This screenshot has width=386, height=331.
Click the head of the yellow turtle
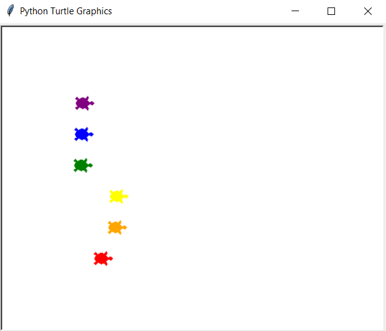(126, 197)
